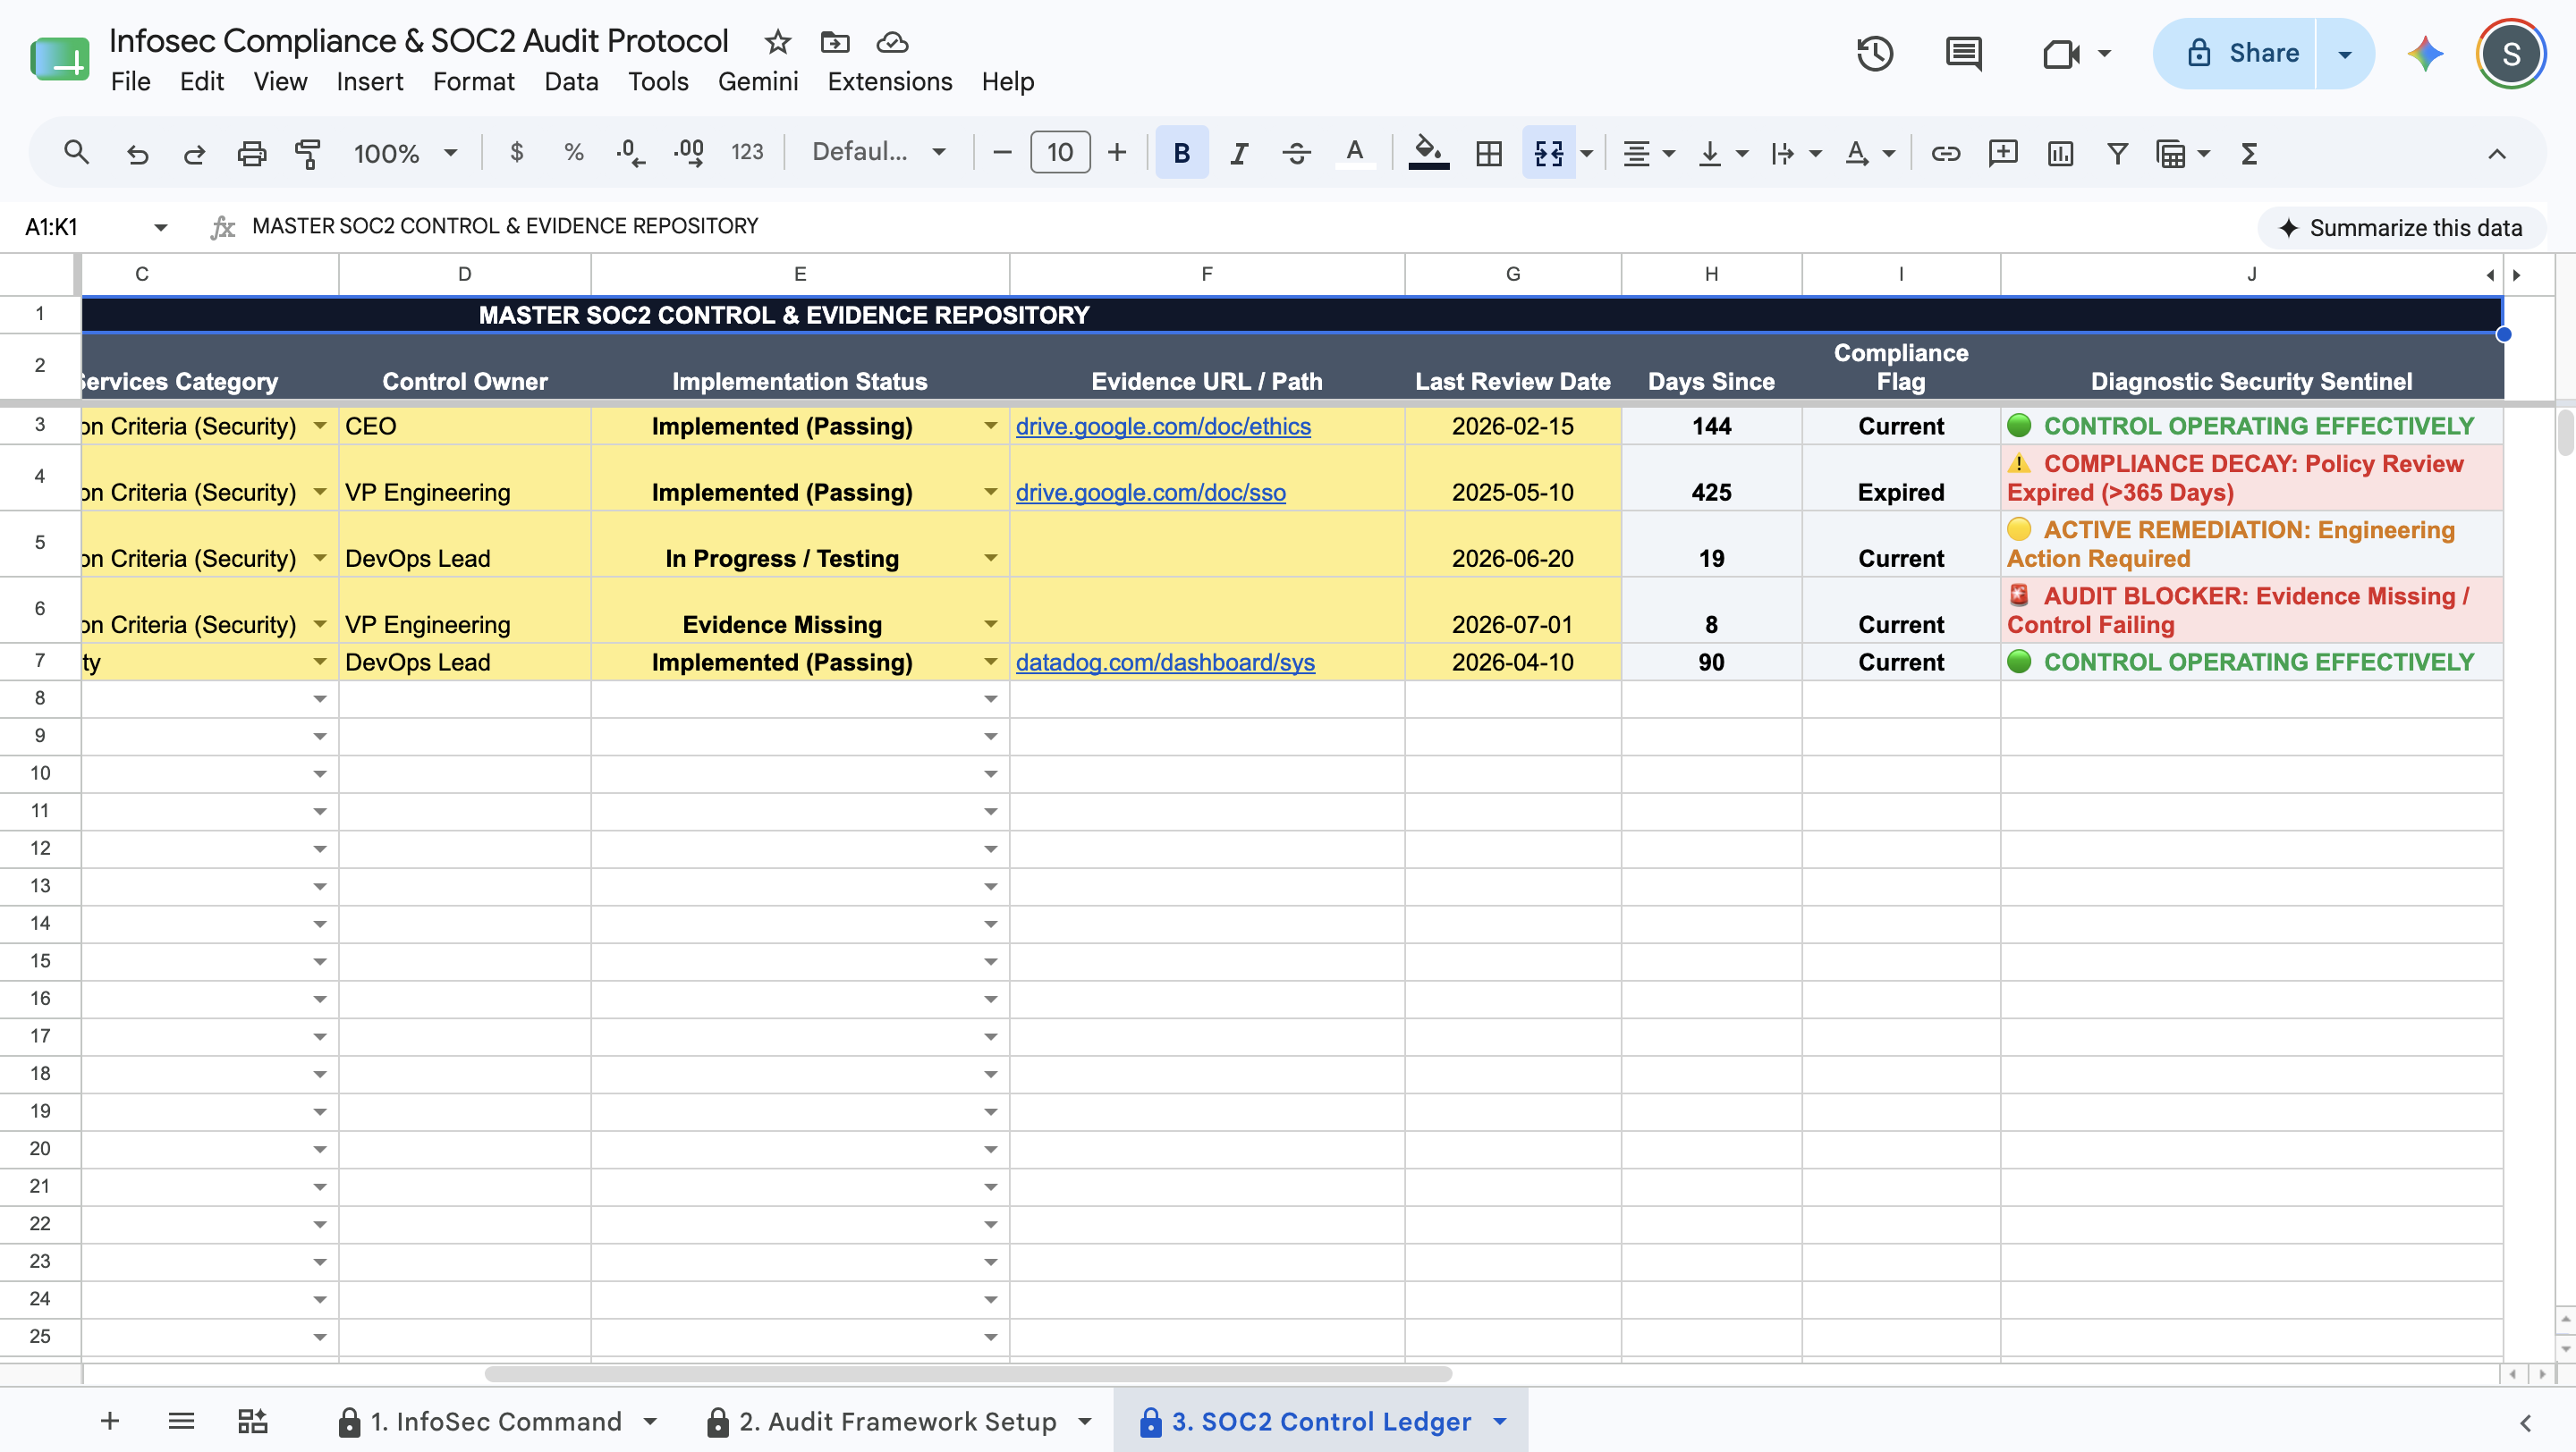The width and height of the screenshot is (2576, 1452).
Task: Format as percent
Action: [573, 153]
